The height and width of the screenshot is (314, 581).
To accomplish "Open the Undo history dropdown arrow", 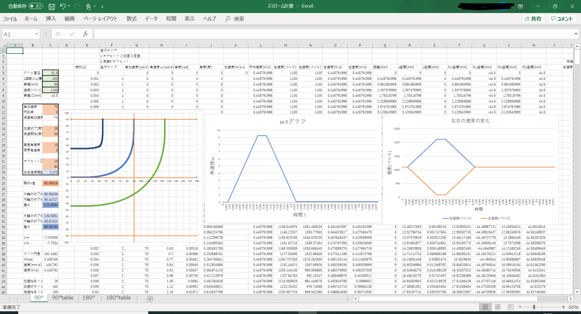I will point(69,6).
